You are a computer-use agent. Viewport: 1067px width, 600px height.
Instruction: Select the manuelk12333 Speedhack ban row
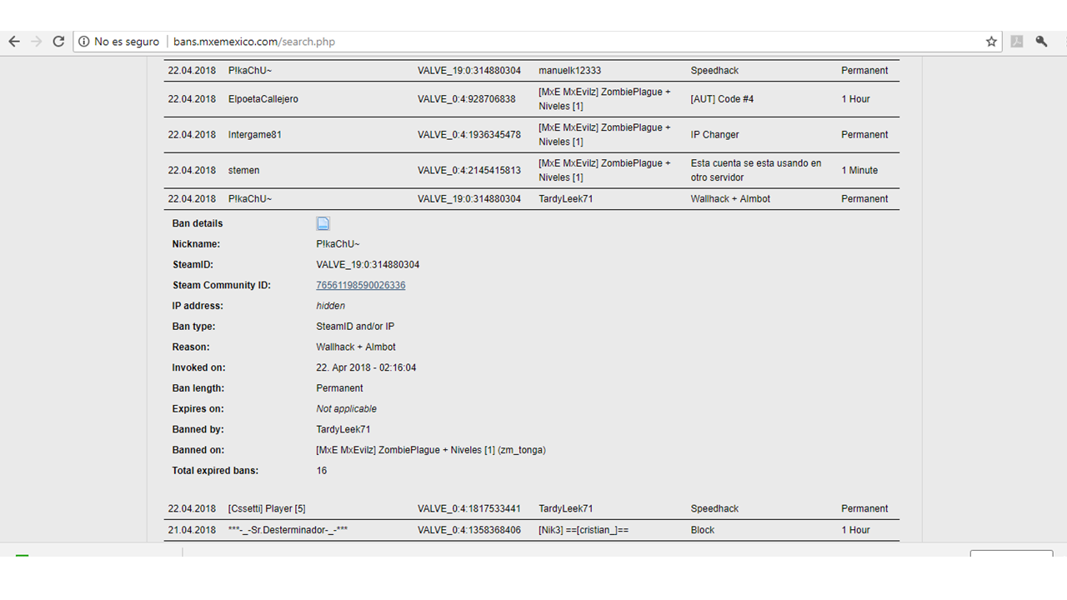(x=532, y=71)
